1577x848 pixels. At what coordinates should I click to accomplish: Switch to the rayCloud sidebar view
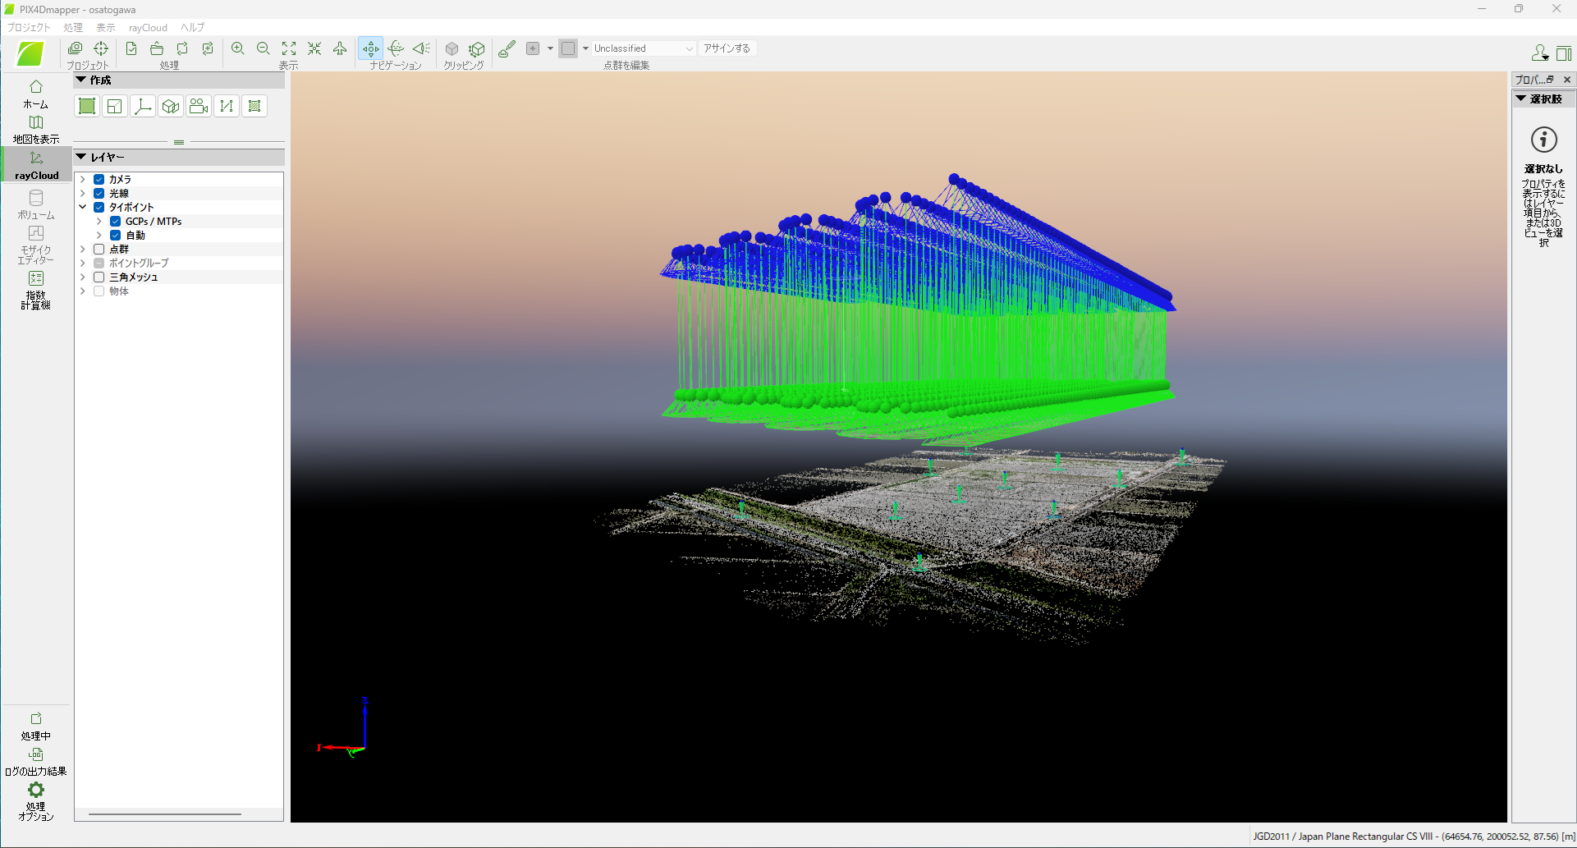coord(35,164)
